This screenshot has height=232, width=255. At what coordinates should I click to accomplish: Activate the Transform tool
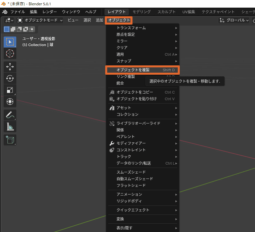[x=10, y=102]
